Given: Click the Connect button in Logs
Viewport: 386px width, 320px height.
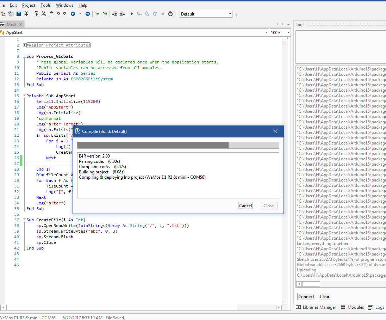Looking at the screenshot, I should (306, 297).
